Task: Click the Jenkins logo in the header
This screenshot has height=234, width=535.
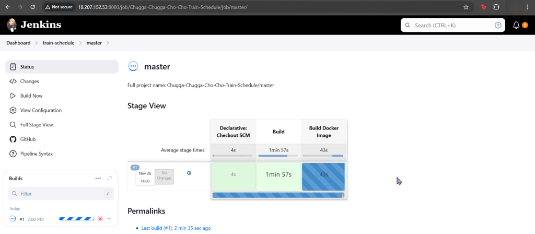Action: (33, 25)
